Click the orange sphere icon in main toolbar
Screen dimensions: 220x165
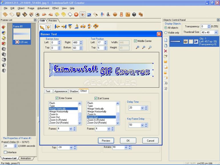(x=115, y=15)
